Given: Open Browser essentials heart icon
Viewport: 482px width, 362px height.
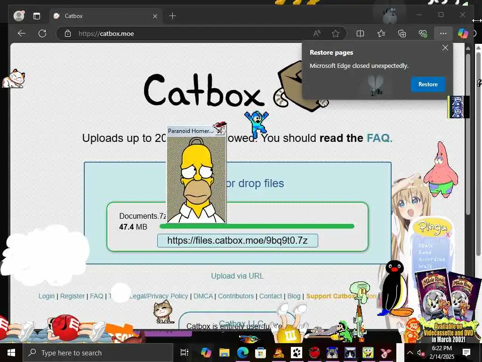Looking at the screenshot, I should (x=423, y=33).
